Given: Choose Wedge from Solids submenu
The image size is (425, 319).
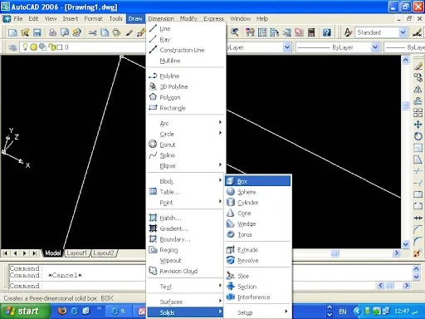Looking at the screenshot, I should (x=258, y=223).
